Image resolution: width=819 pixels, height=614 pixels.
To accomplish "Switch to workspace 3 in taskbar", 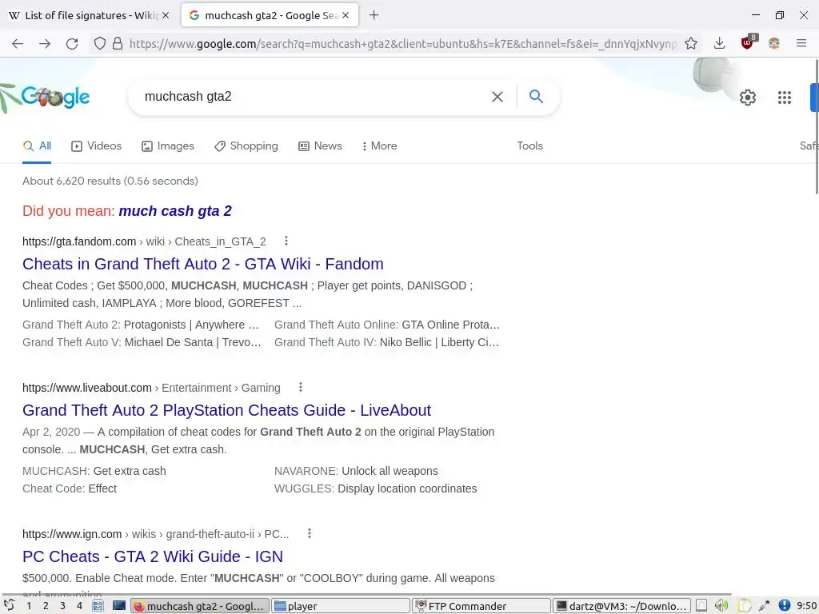I will (62, 606).
